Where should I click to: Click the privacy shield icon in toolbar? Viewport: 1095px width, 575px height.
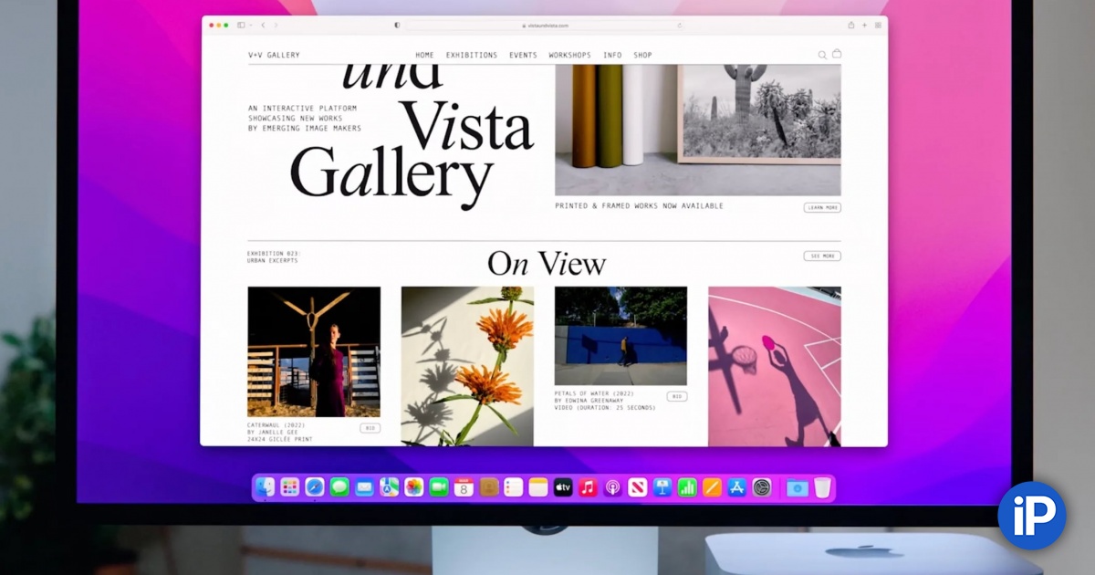397,26
